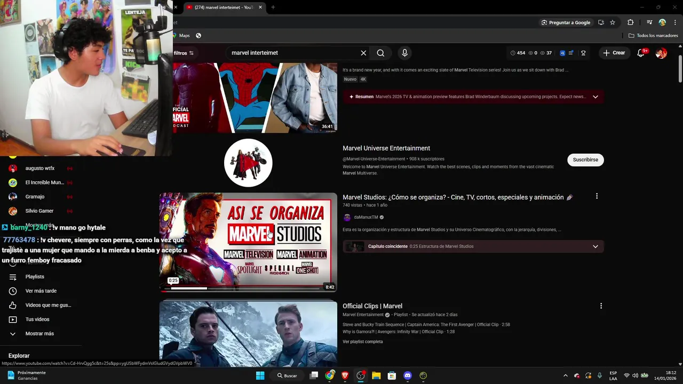Expand the Resumen AI summary
This screenshot has width=683, height=384.
pos(595,97)
